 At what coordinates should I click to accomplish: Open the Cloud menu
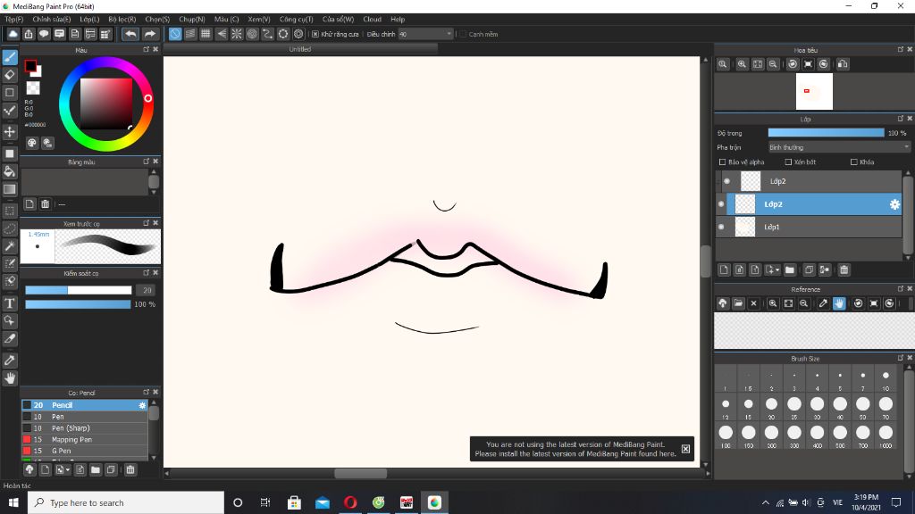tap(372, 20)
